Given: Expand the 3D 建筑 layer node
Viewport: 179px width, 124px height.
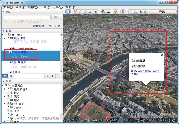Looking at the screenshot, I should pos(5,104).
